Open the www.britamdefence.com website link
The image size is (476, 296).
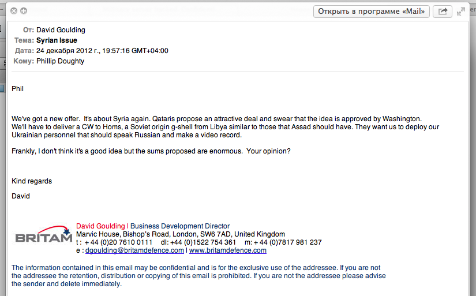click(228, 250)
